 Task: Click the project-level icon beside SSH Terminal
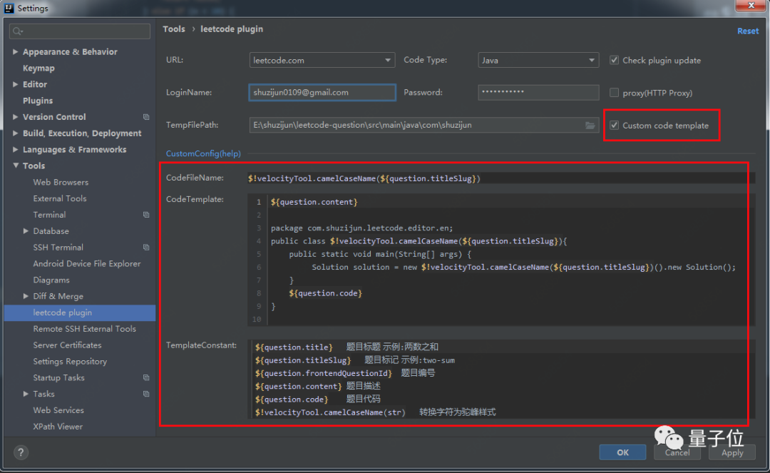pyautogui.click(x=146, y=248)
